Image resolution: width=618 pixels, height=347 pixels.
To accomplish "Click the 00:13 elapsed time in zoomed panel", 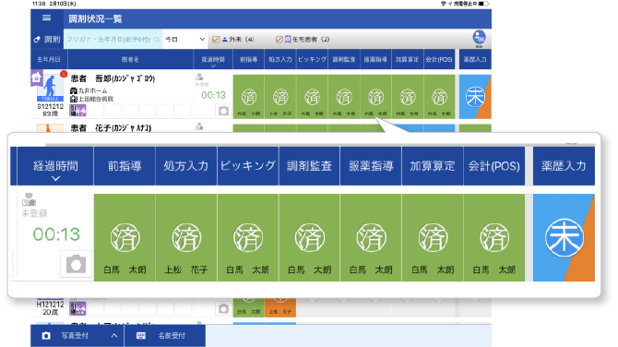I will 56,234.
